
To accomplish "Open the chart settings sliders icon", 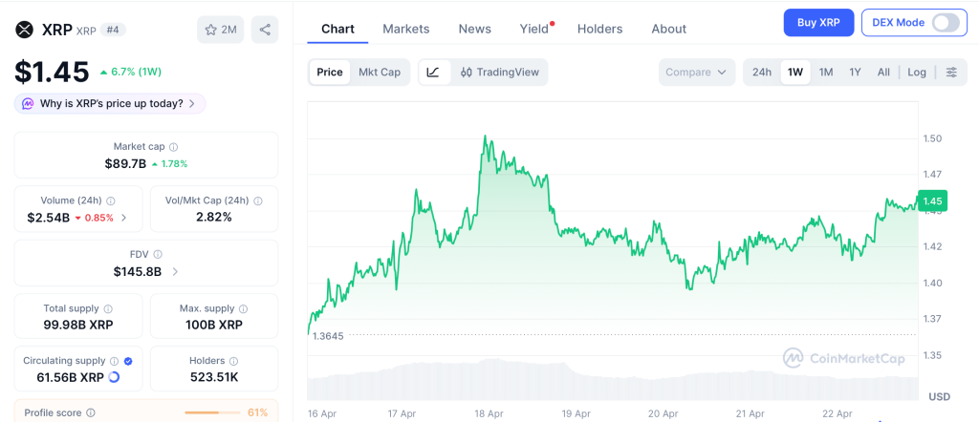I will (x=950, y=72).
